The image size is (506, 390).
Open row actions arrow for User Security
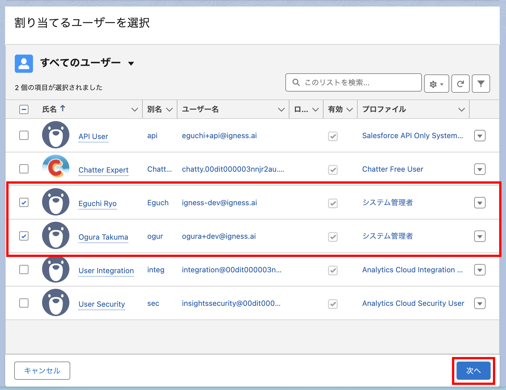click(480, 303)
